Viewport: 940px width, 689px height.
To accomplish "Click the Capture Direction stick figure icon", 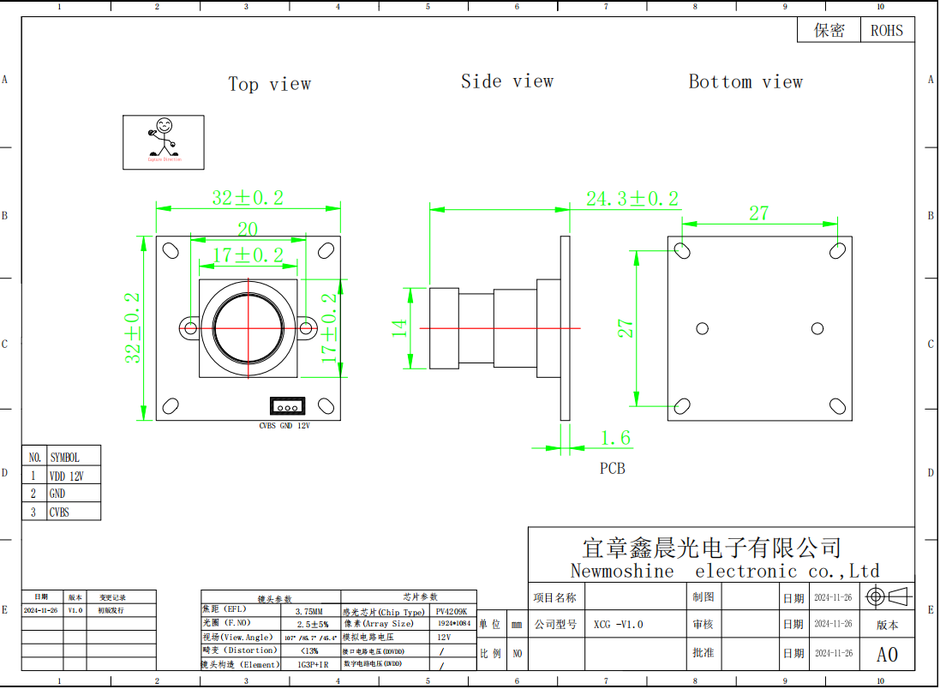I will pos(163,137).
